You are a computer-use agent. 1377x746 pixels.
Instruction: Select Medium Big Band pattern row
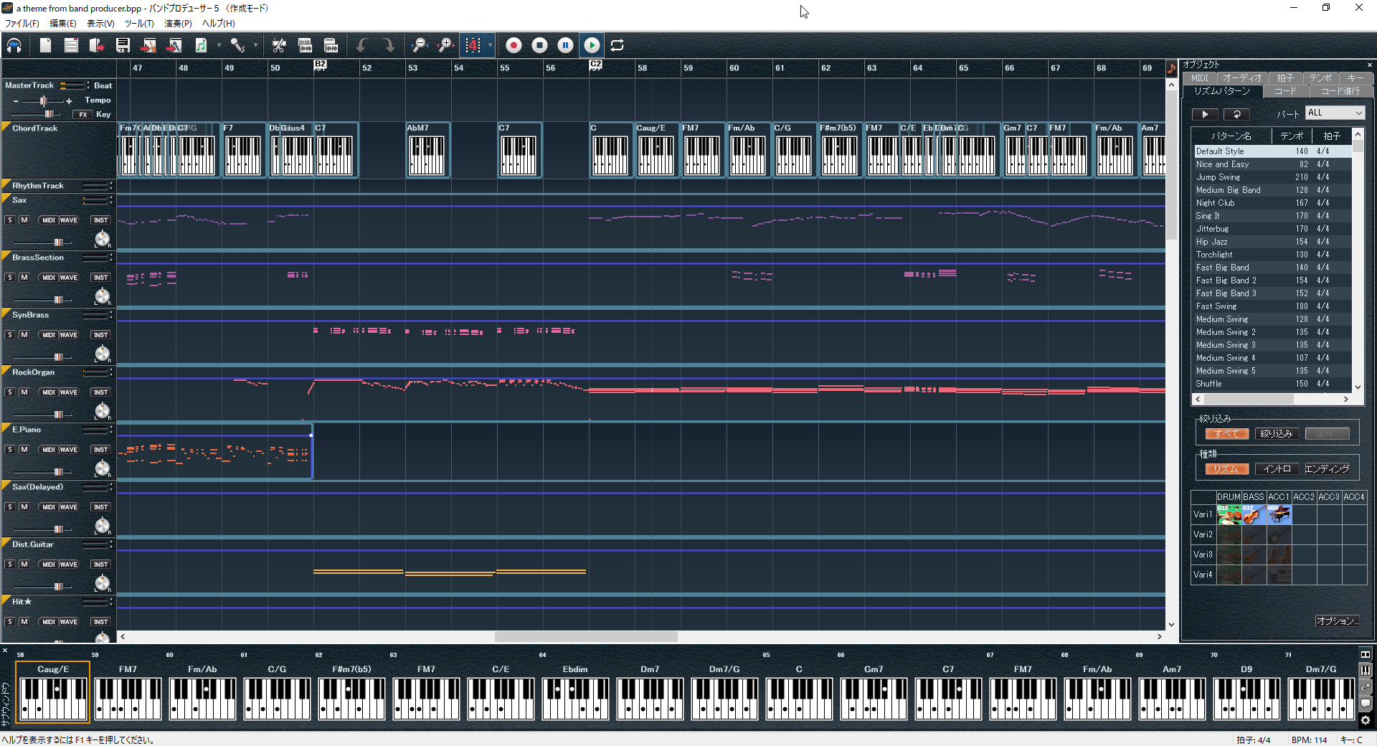click(x=1273, y=190)
